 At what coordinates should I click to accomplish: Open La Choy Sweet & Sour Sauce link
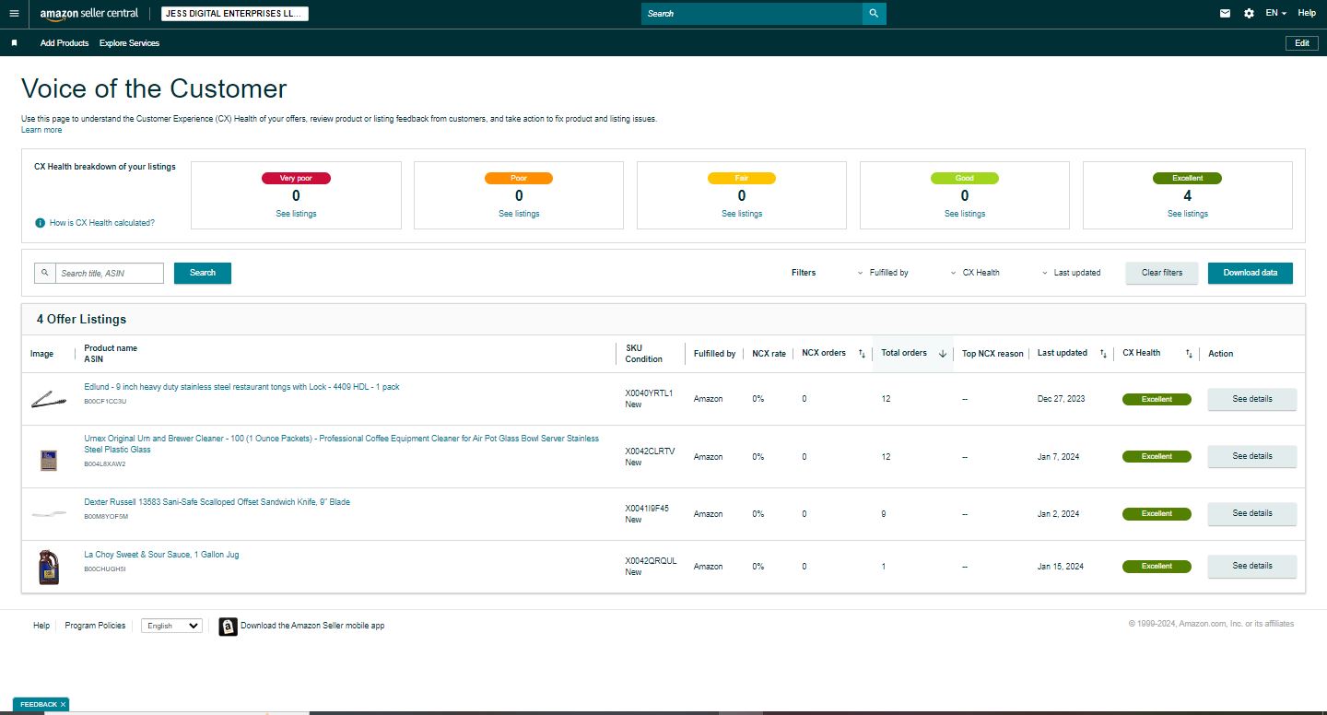click(x=161, y=555)
